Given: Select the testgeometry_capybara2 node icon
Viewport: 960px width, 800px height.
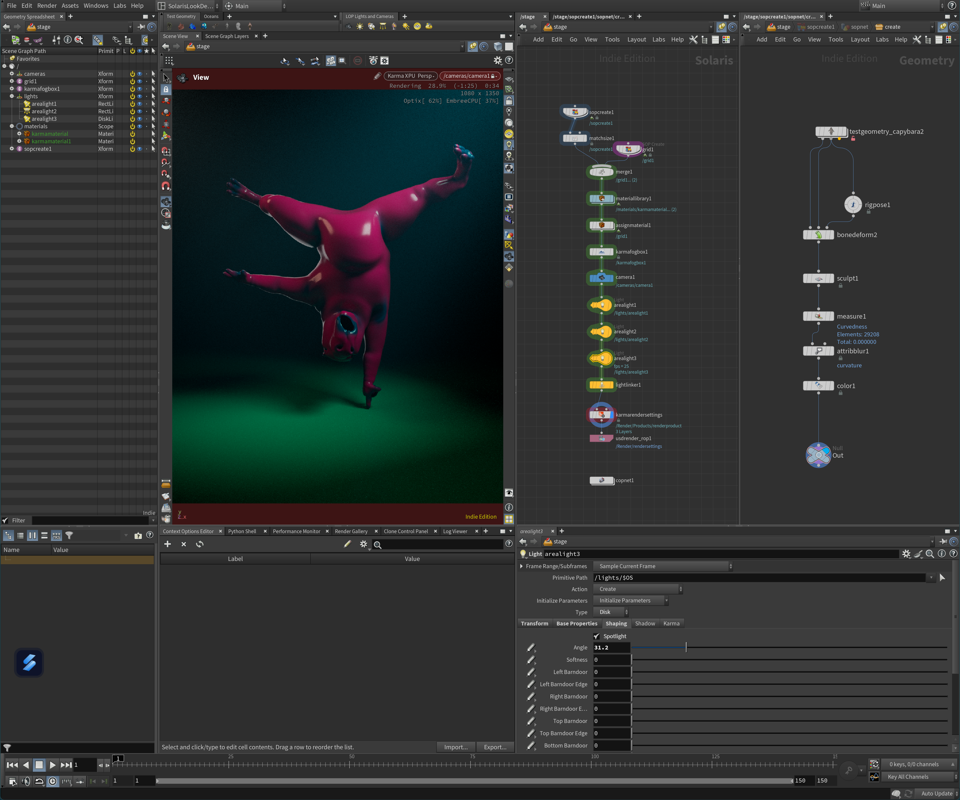Looking at the screenshot, I should [831, 132].
